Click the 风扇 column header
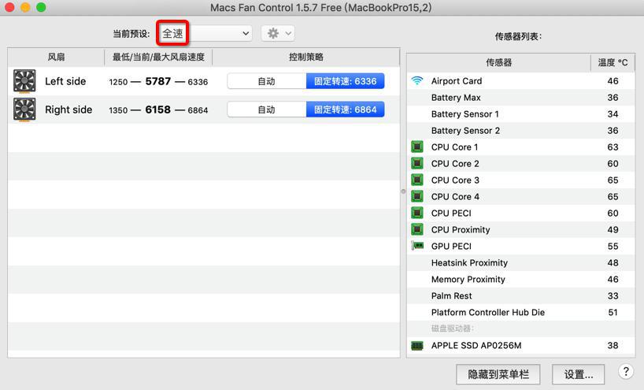Image resolution: width=644 pixels, height=390 pixels. tap(56, 58)
